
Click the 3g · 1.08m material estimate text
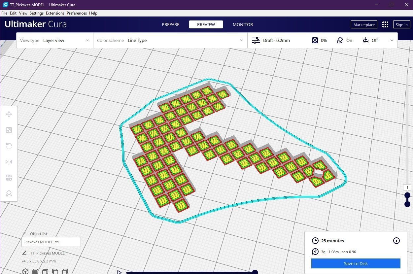point(338,252)
